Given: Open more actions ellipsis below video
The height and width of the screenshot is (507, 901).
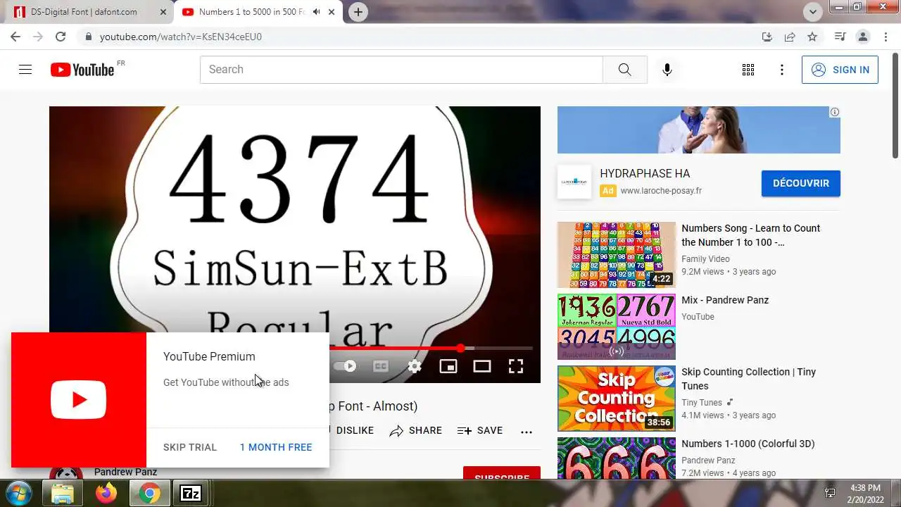Looking at the screenshot, I should 527,432.
